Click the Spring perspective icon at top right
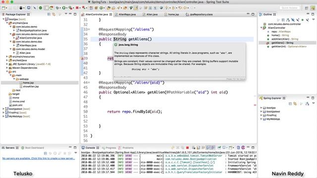Viewport: 317px width, 178px height. click(313, 8)
